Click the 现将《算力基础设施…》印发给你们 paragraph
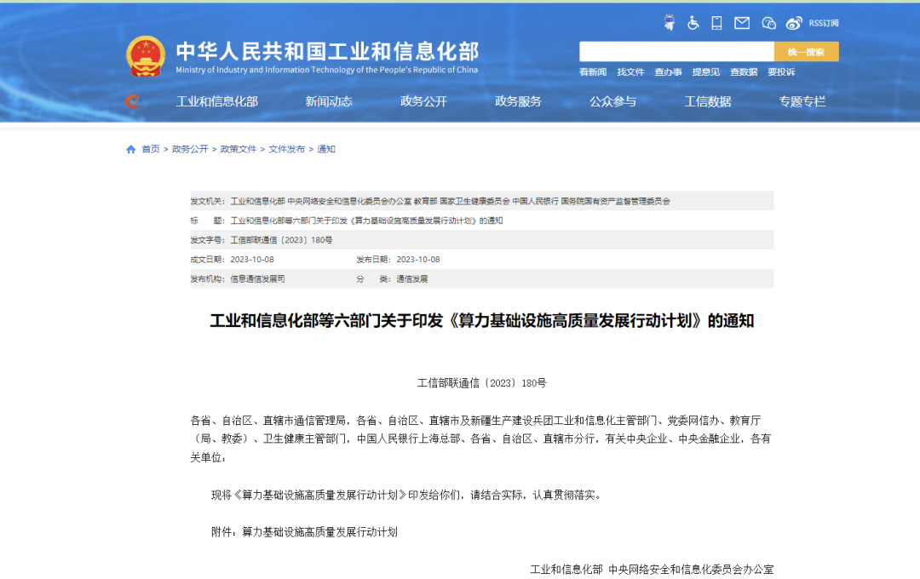The image size is (920, 579). click(x=406, y=495)
